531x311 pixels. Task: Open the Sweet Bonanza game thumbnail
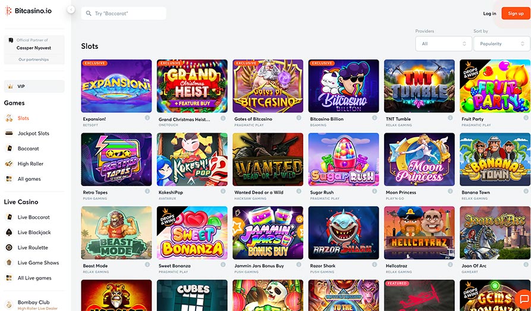(x=192, y=233)
